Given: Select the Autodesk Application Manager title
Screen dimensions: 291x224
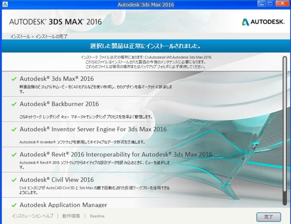Looking at the screenshot, I should point(63,205).
